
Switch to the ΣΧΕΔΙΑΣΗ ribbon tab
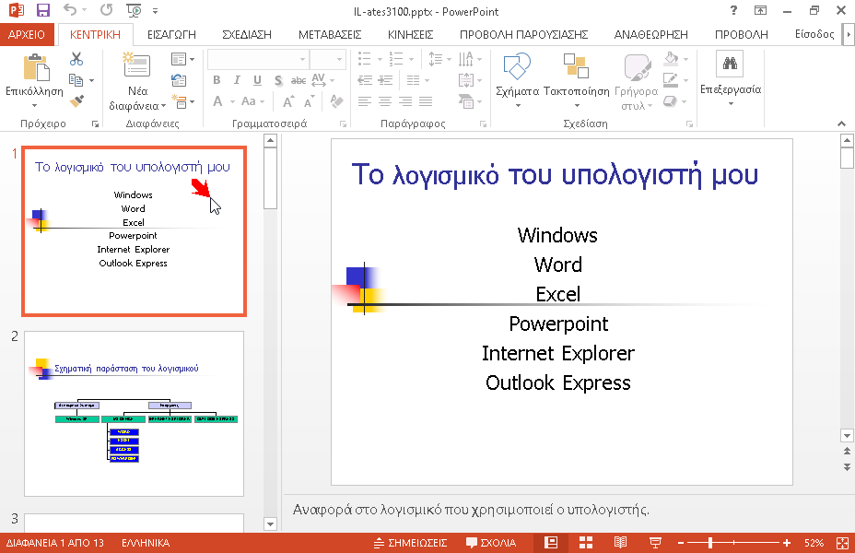point(247,34)
